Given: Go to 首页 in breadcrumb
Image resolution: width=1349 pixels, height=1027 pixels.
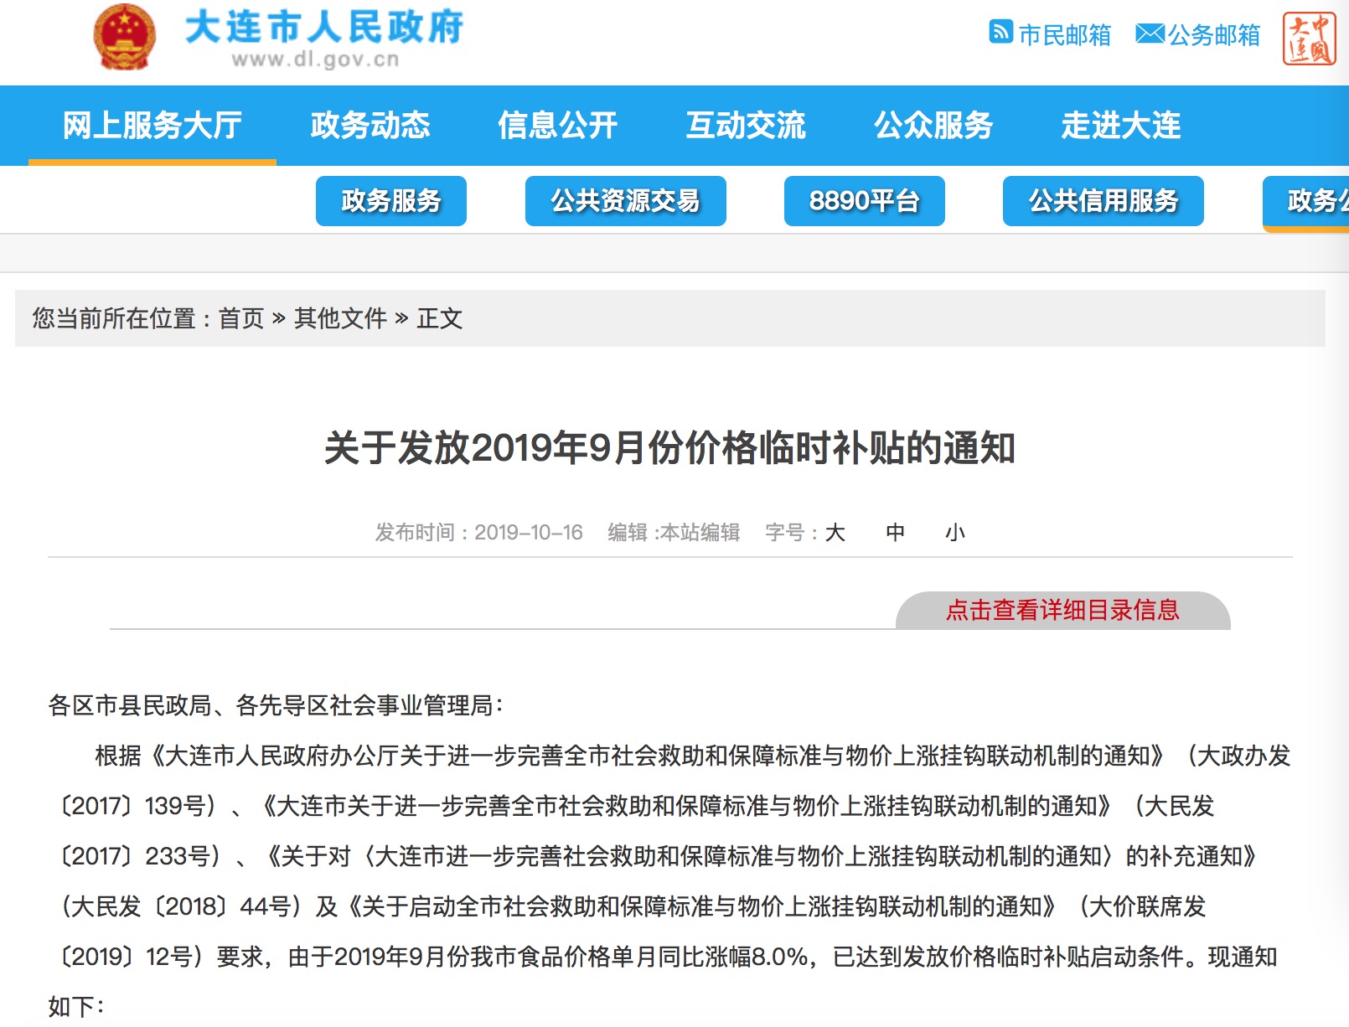Looking at the screenshot, I should [x=241, y=318].
